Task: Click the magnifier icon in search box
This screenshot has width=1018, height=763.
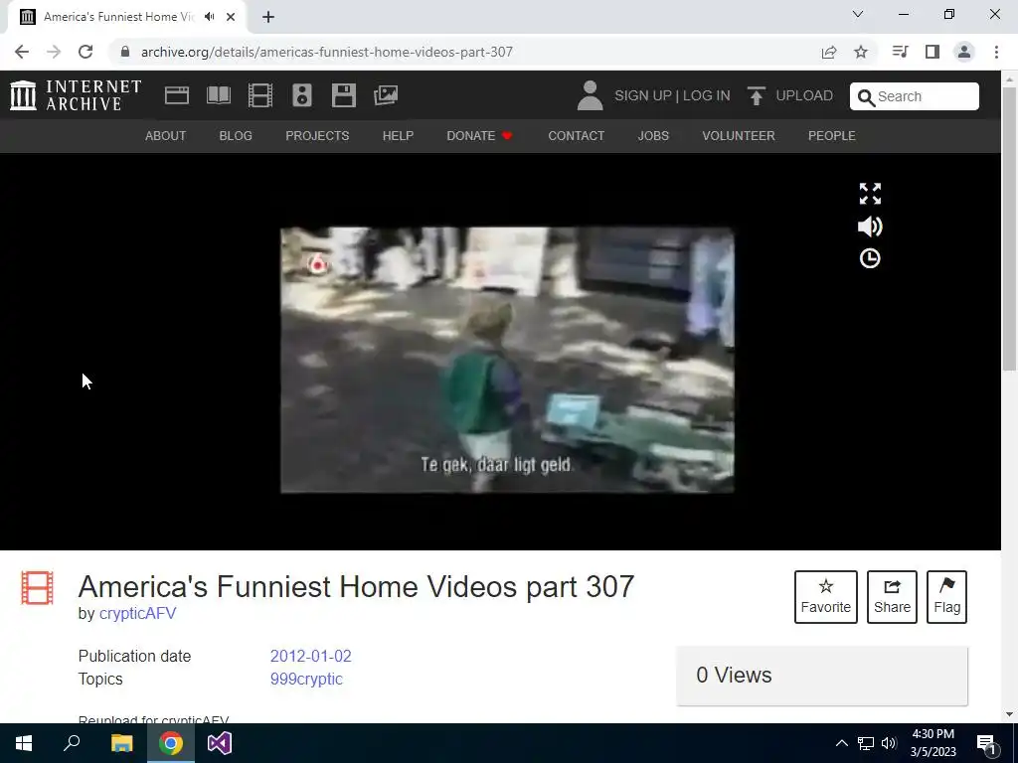Action: pyautogui.click(x=866, y=97)
